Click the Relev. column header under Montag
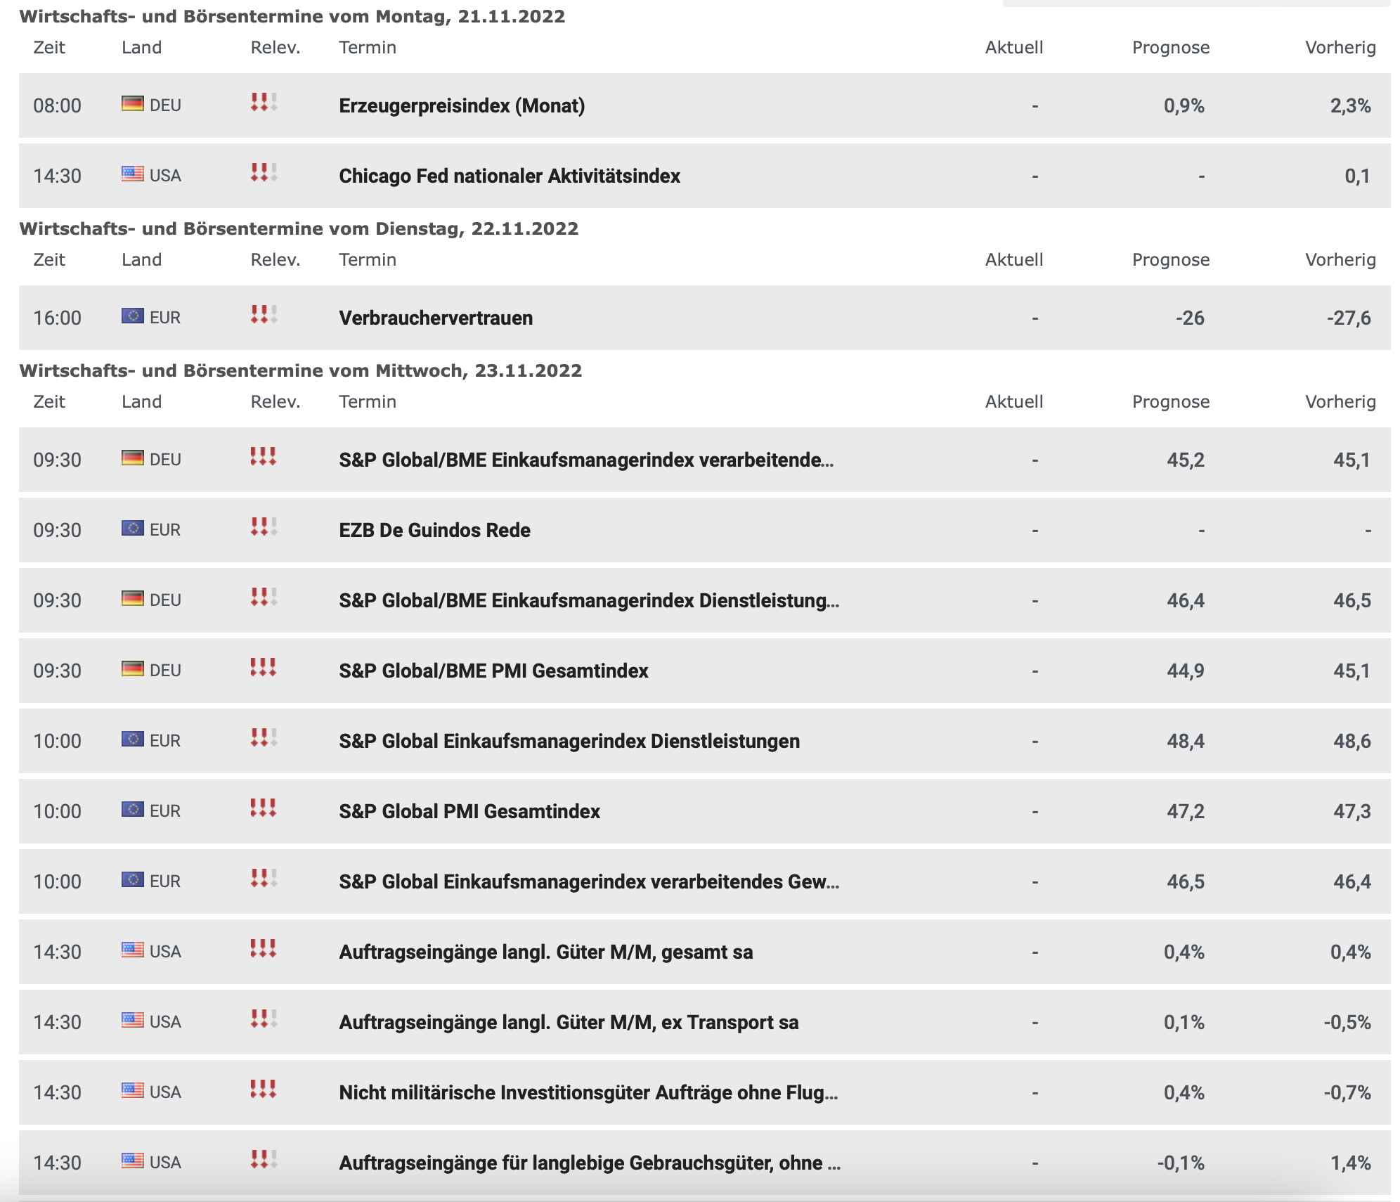The width and height of the screenshot is (1400, 1202). pos(276,48)
